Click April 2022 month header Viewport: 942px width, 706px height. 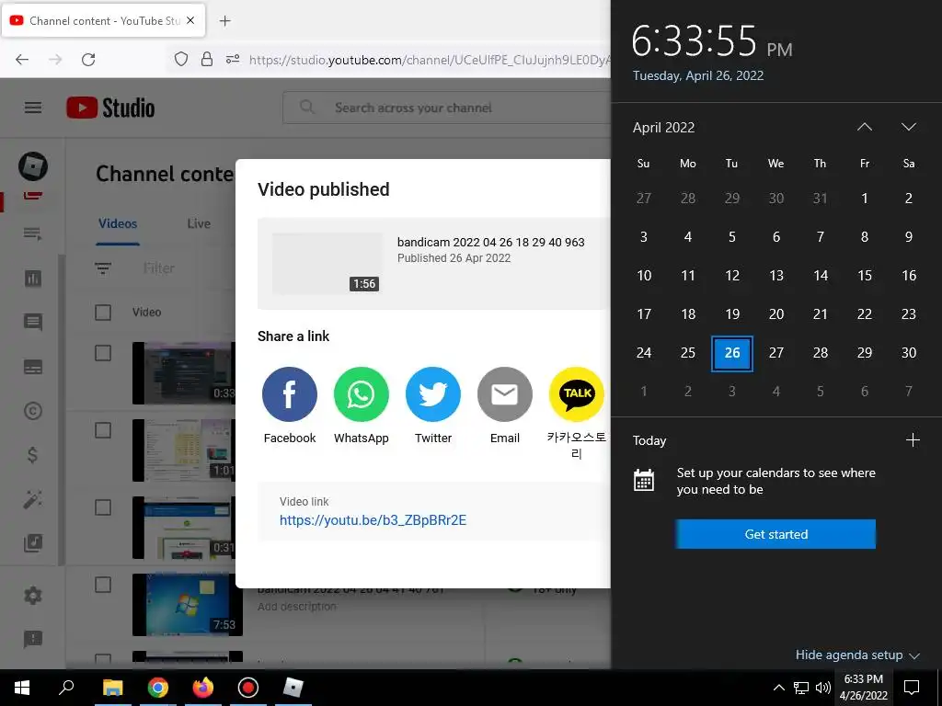[663, 127]
